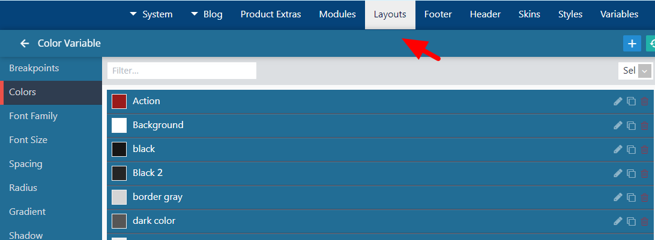
Task: Duplicate the Background color variable
Action: click(x=631, y=126)
